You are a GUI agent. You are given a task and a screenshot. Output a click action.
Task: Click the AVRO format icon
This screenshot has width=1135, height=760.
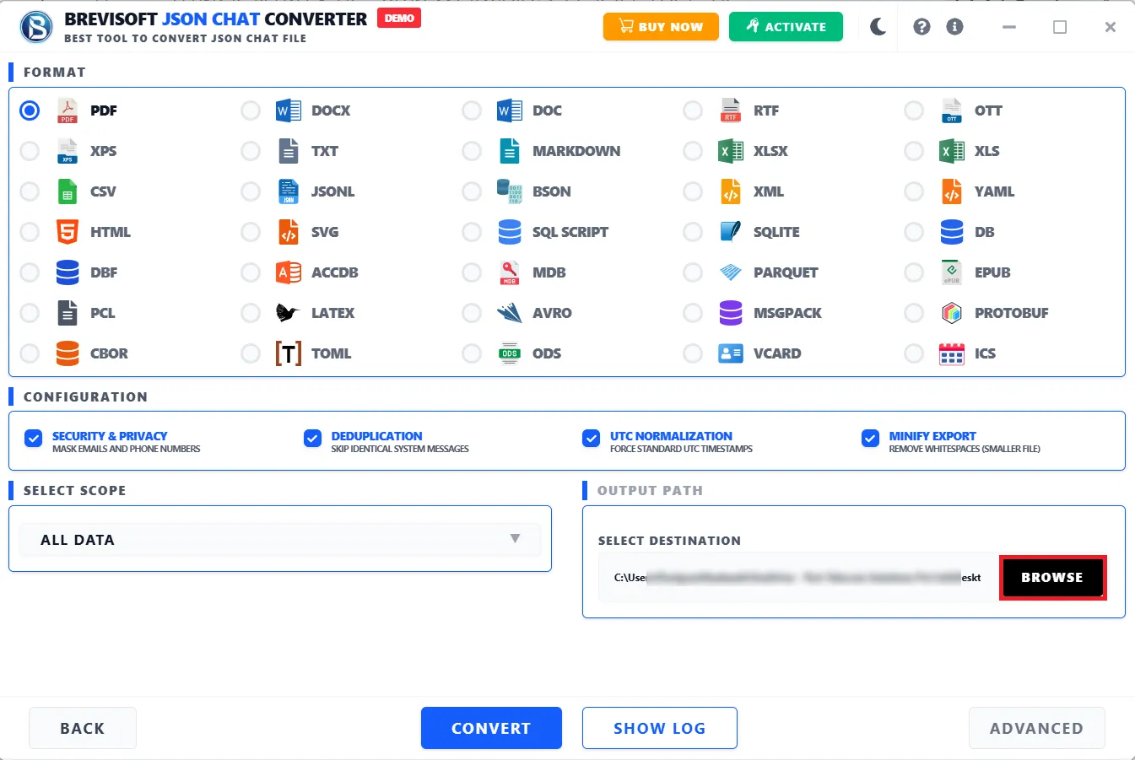(x=510, y=313)
